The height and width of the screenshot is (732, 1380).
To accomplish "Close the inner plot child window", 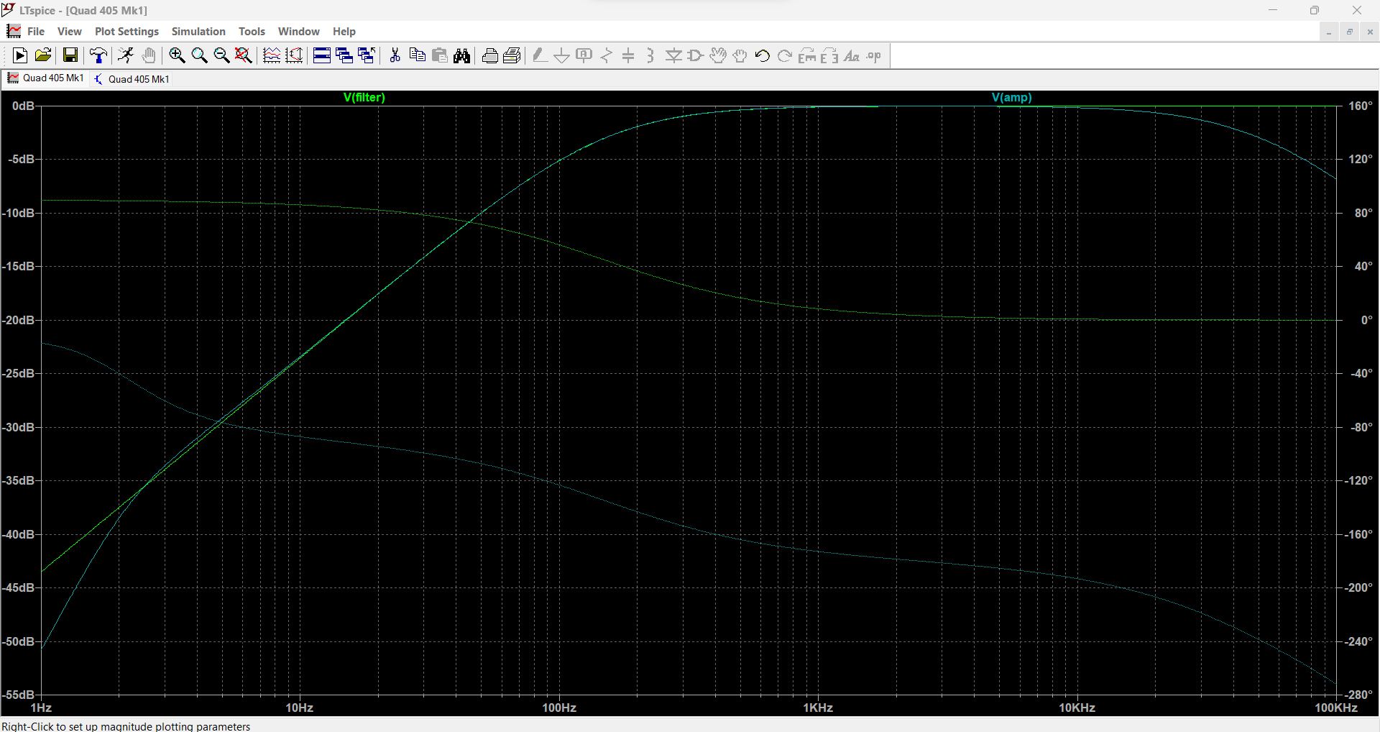I will (x=1370, y=32).
